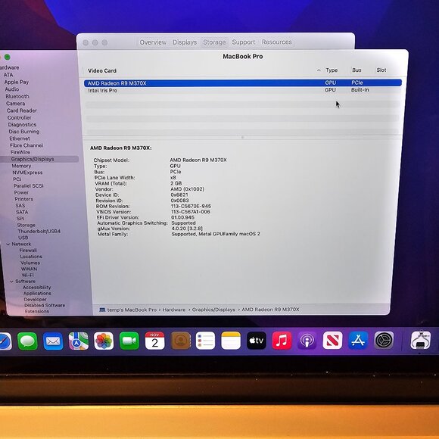The height and width of the screenshot is (439, 439).
Task: Select Wi-Fi under Network
Action: tap(27, 275)
